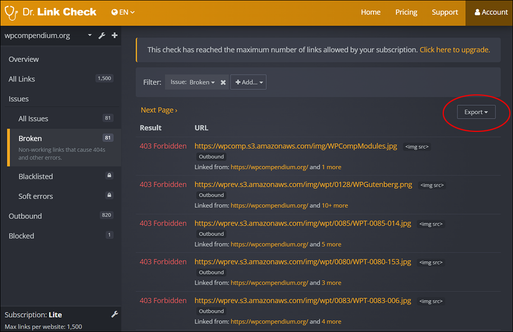Click the Dr. Link Check stethoscope logo
This screenshot has width=513, height=332.
click(11, 12)
